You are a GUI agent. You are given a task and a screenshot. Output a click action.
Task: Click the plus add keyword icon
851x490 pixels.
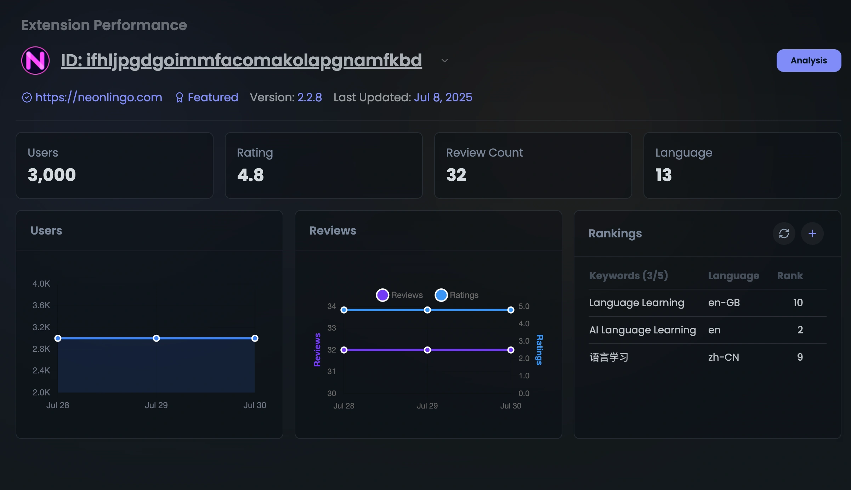pos(812,233)
